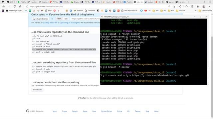
Task: Expand the tool bookmarks folder
Action: 171,11
